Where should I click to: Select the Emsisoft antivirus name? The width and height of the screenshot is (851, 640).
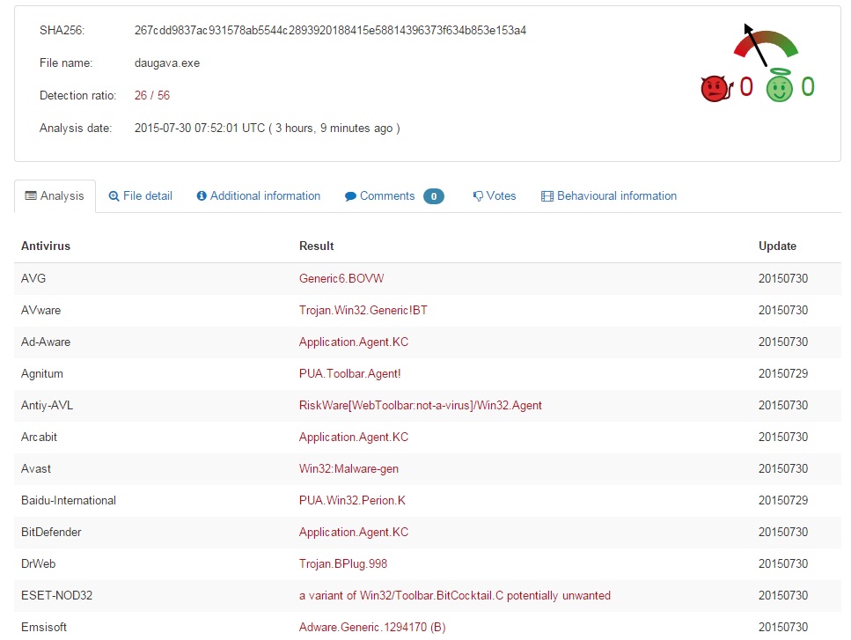coord(43,627)
